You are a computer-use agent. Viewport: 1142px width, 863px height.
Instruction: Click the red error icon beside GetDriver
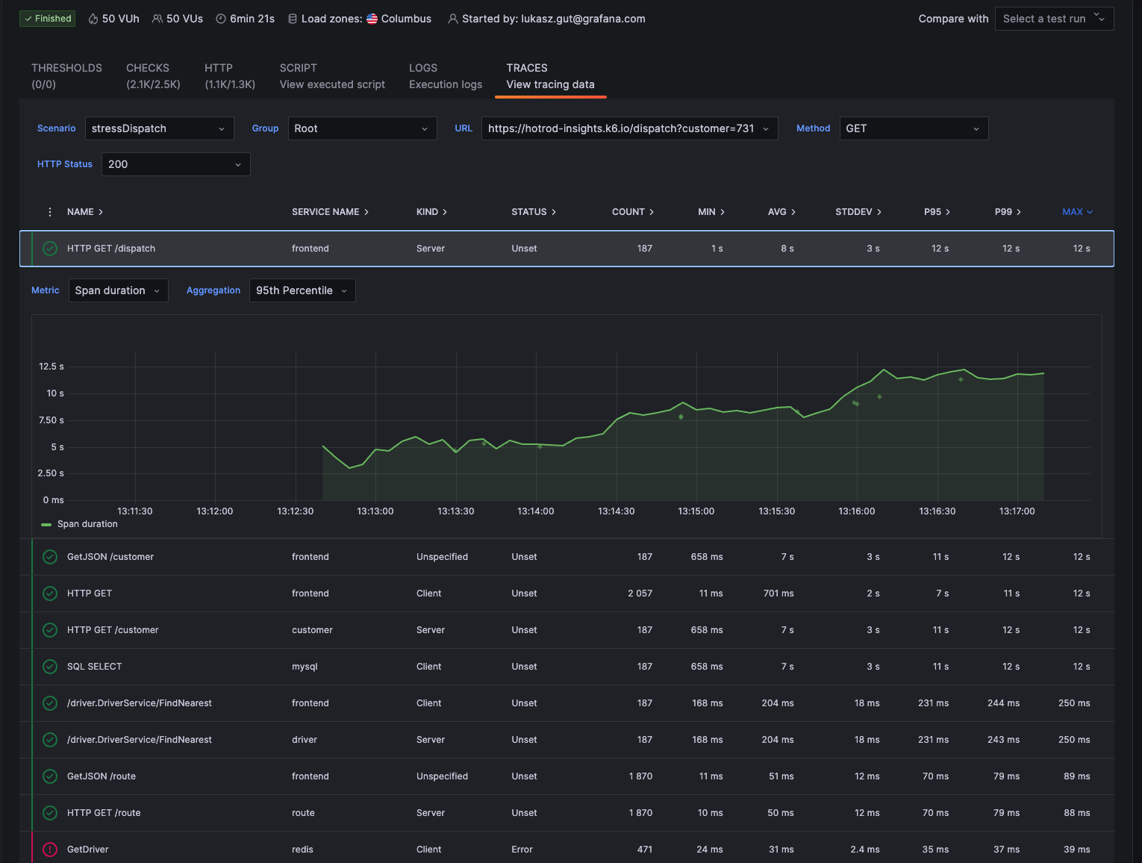[50, 850]
